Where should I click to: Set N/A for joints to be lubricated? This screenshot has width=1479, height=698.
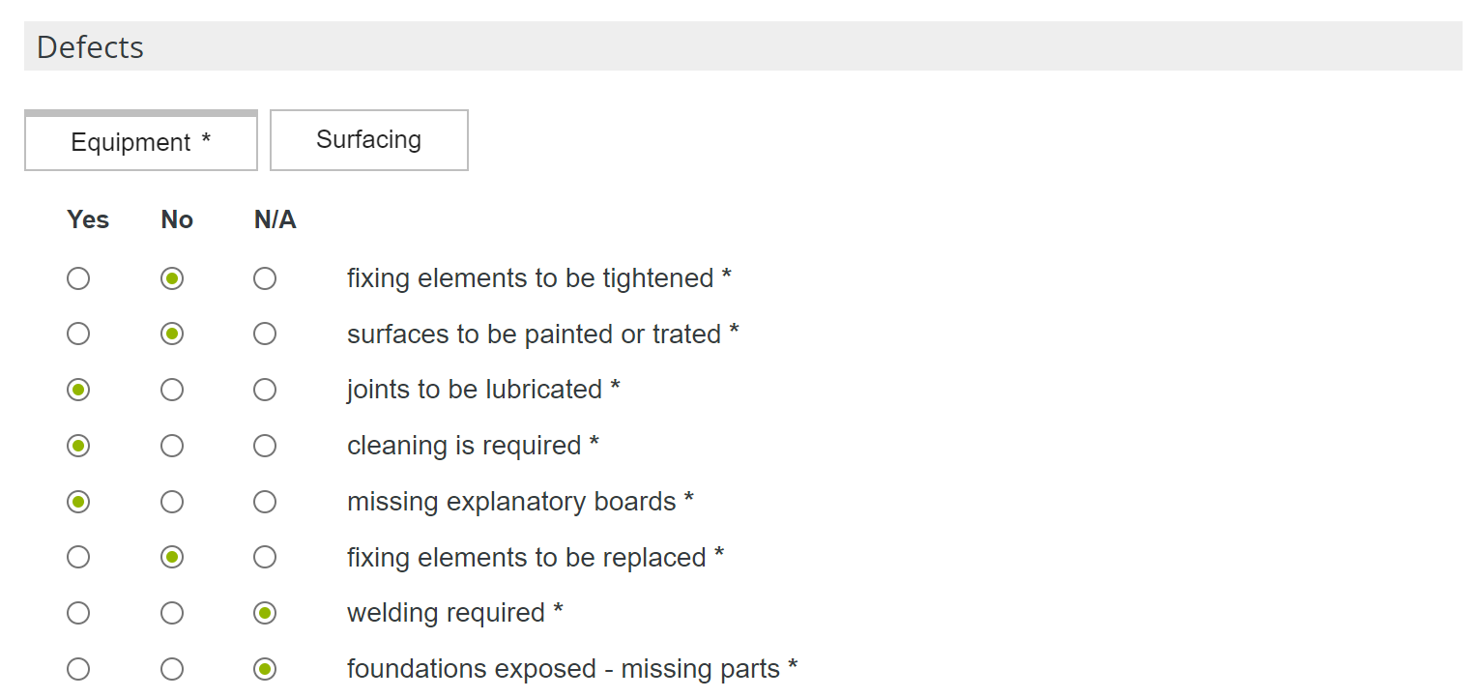[265, 391]
